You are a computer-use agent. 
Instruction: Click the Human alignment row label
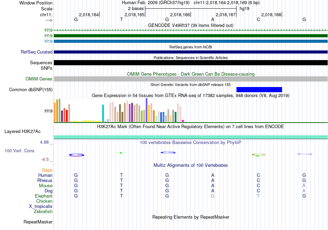[x=45, y=175]
